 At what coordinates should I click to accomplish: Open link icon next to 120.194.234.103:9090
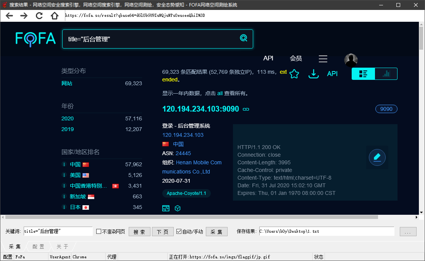tap(246, 109)
